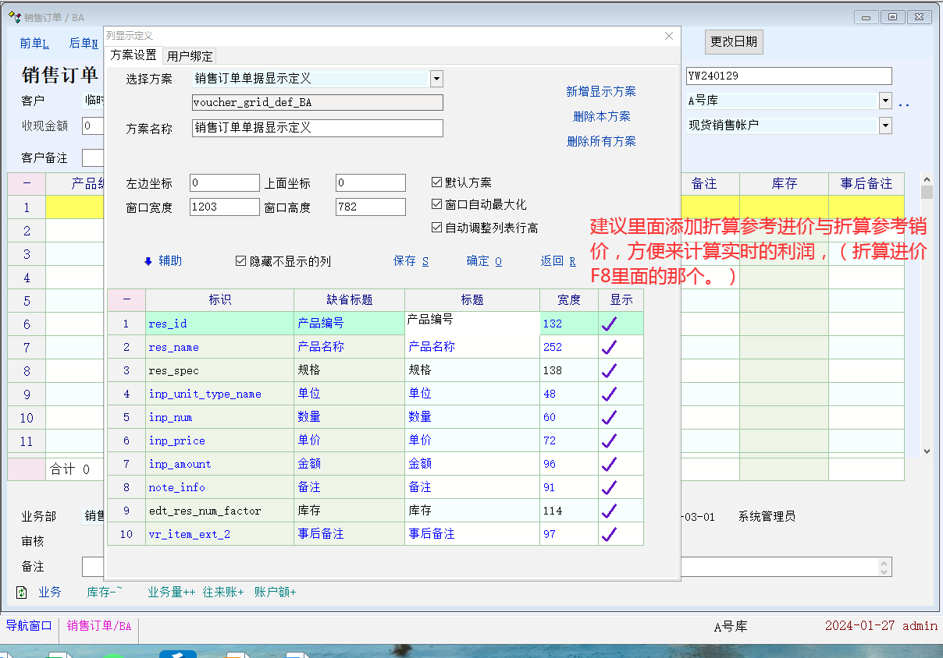Close the 列显示定义 dialog with the X
Screen dimensions: 943x658
(669, 36)
